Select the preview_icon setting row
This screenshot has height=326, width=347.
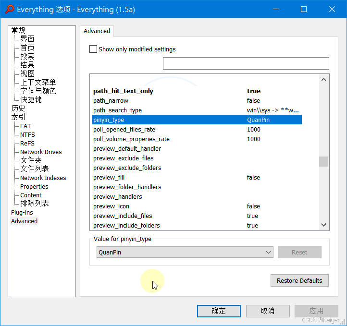(197, 206)
